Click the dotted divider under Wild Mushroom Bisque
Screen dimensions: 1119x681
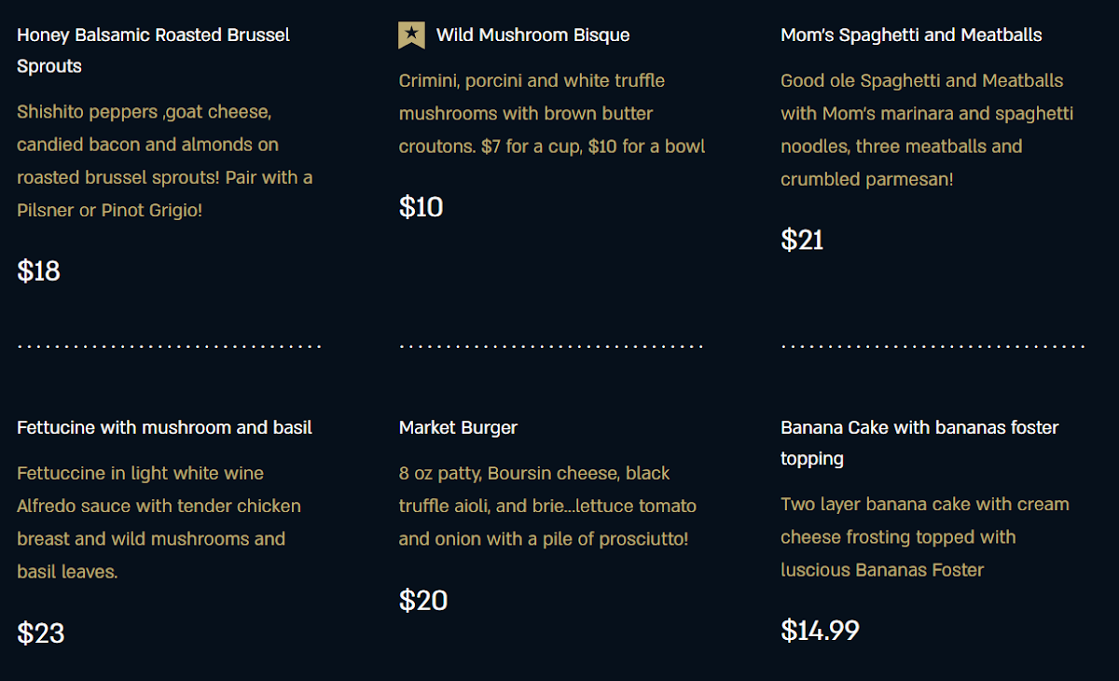coord(551,347)
